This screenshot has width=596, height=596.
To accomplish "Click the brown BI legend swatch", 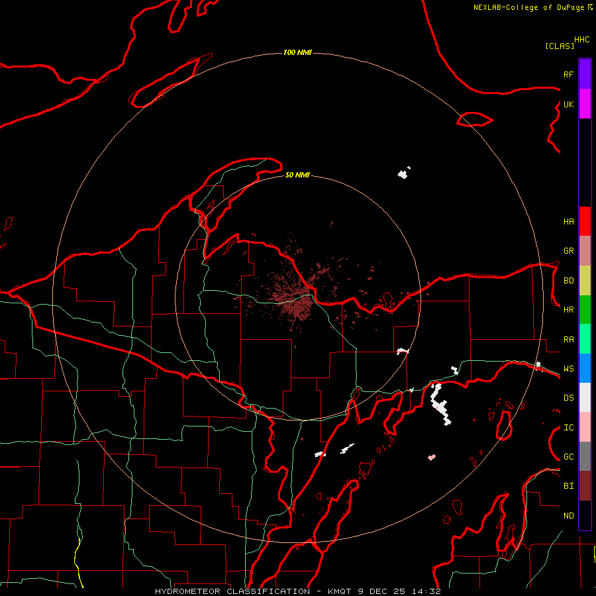I will point(585,486).
